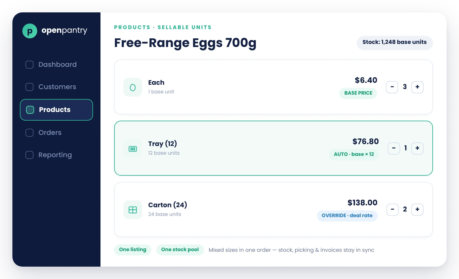The width and height of the screenshot is (459, 279).
Task: Add one more Carton (24)
Action: [x=417, y=209]
